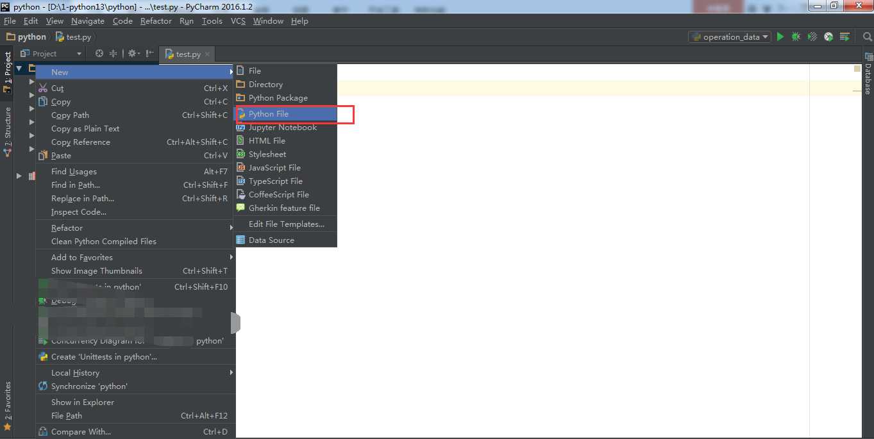Click the green Debug bug icon
Viewport: 874px width, 439px height.
coord(796,37)
